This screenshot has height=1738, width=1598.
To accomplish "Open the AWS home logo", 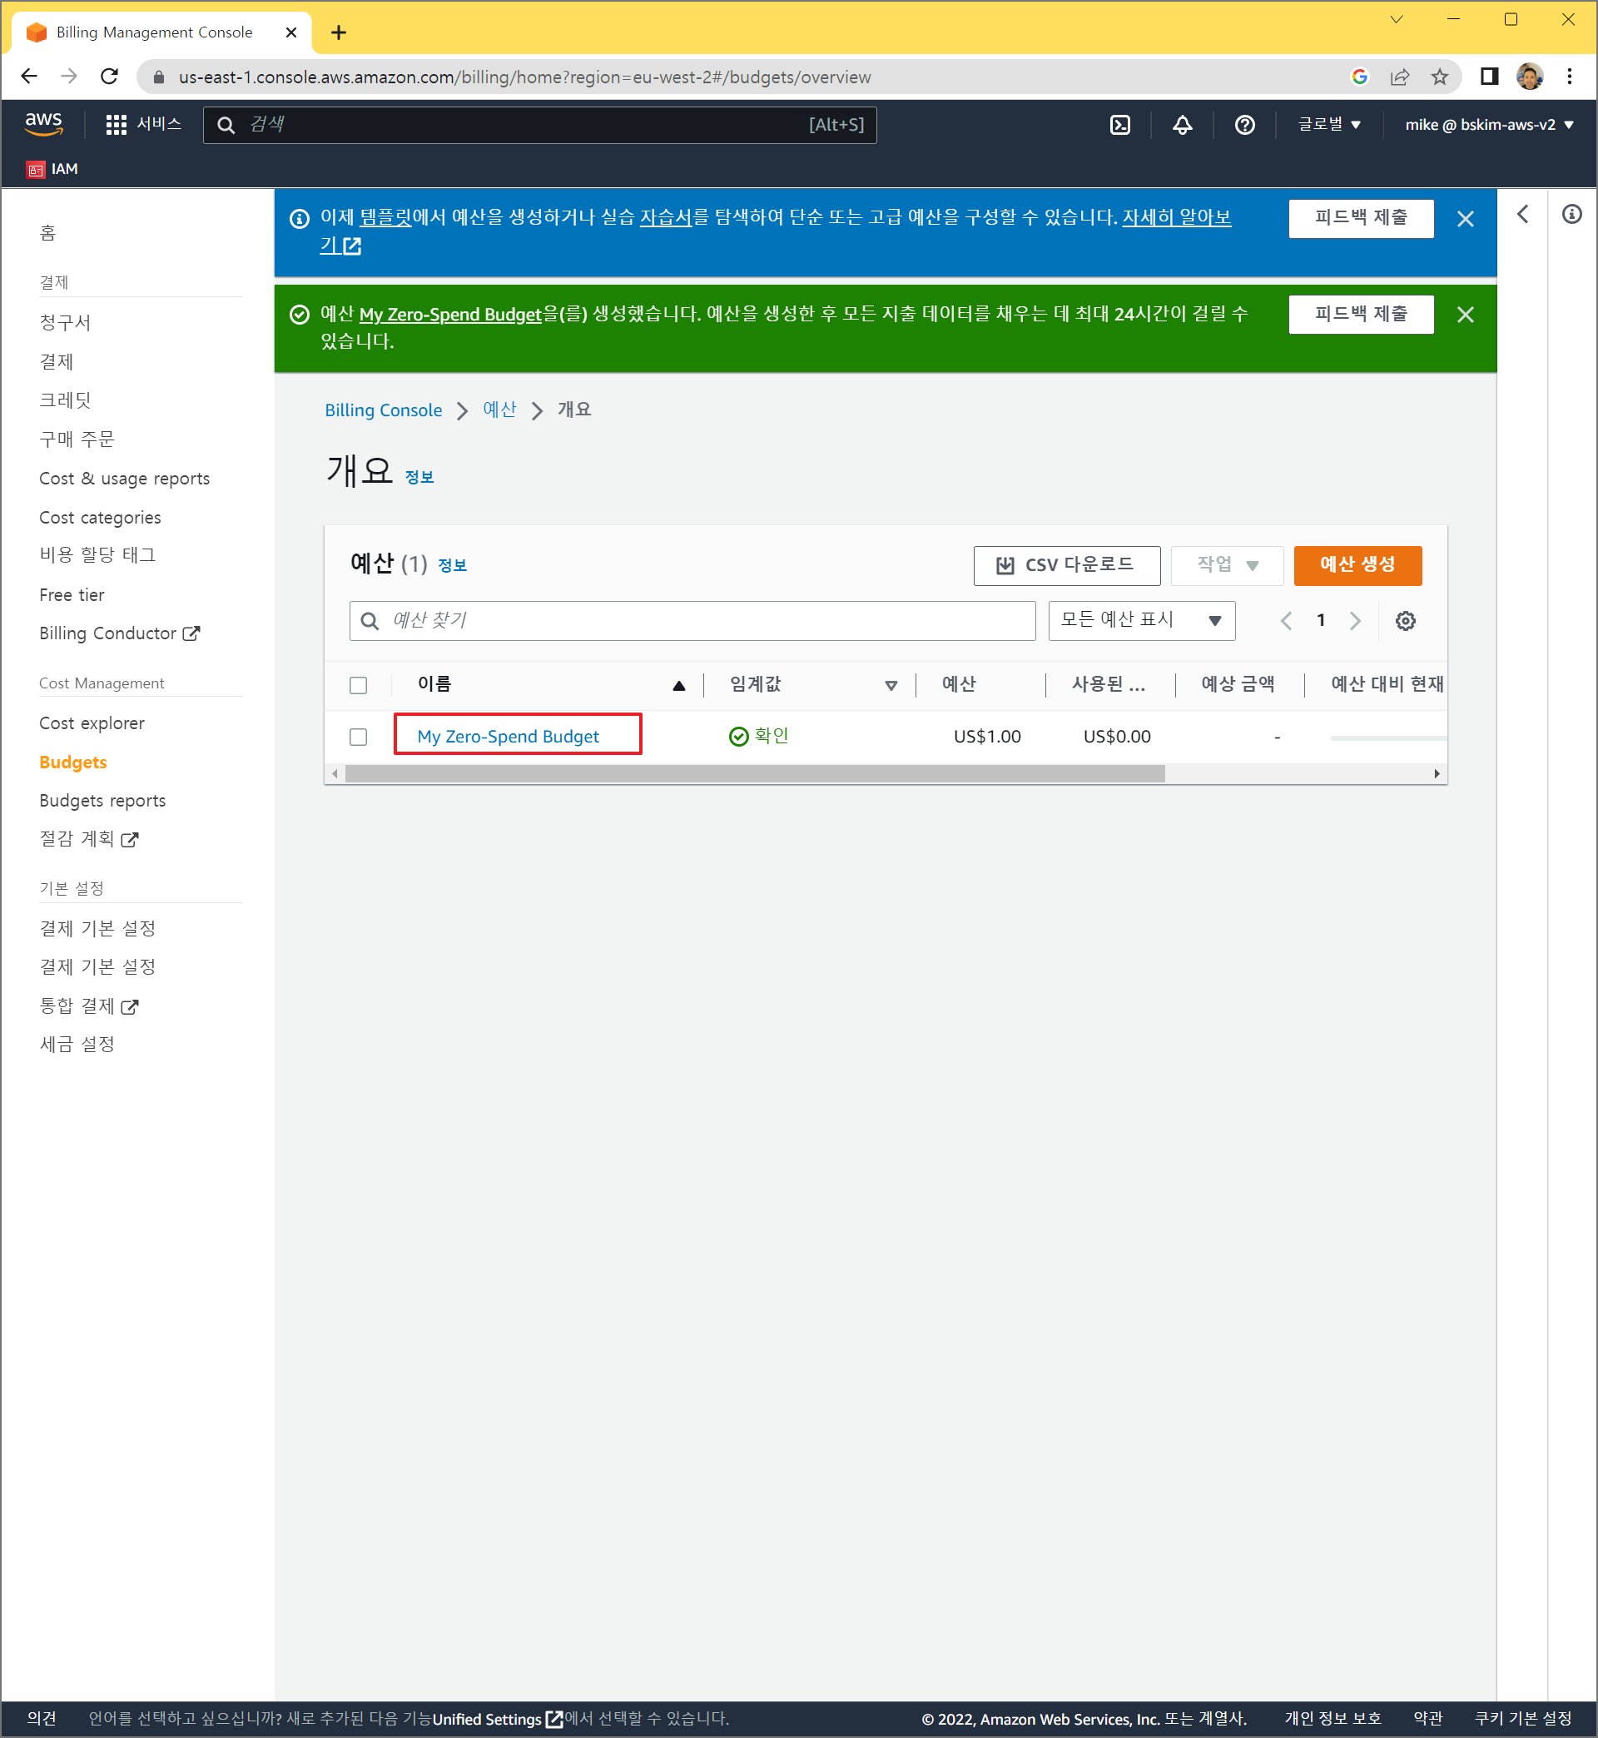I will pyautogui.click(x=43, y=124).
